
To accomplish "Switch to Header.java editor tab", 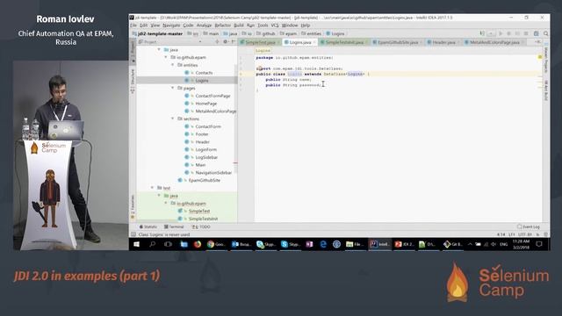I will pyautogui.click(x=443, y=42).
